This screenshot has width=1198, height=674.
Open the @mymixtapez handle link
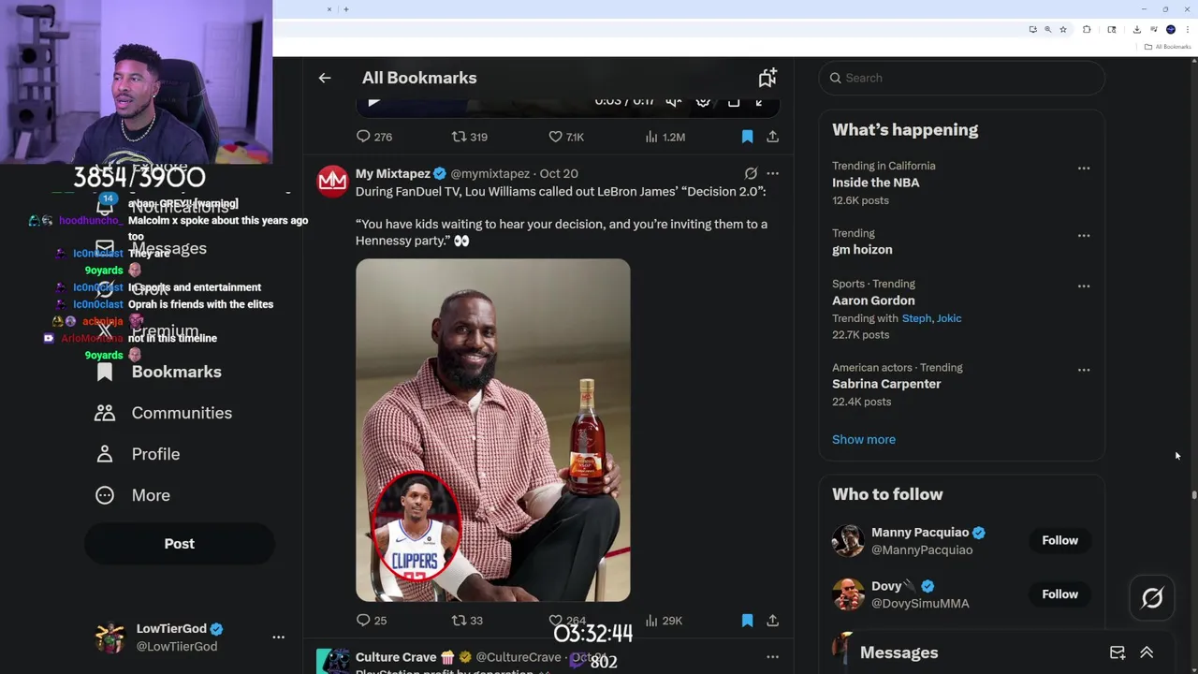(x=489, y=173)
